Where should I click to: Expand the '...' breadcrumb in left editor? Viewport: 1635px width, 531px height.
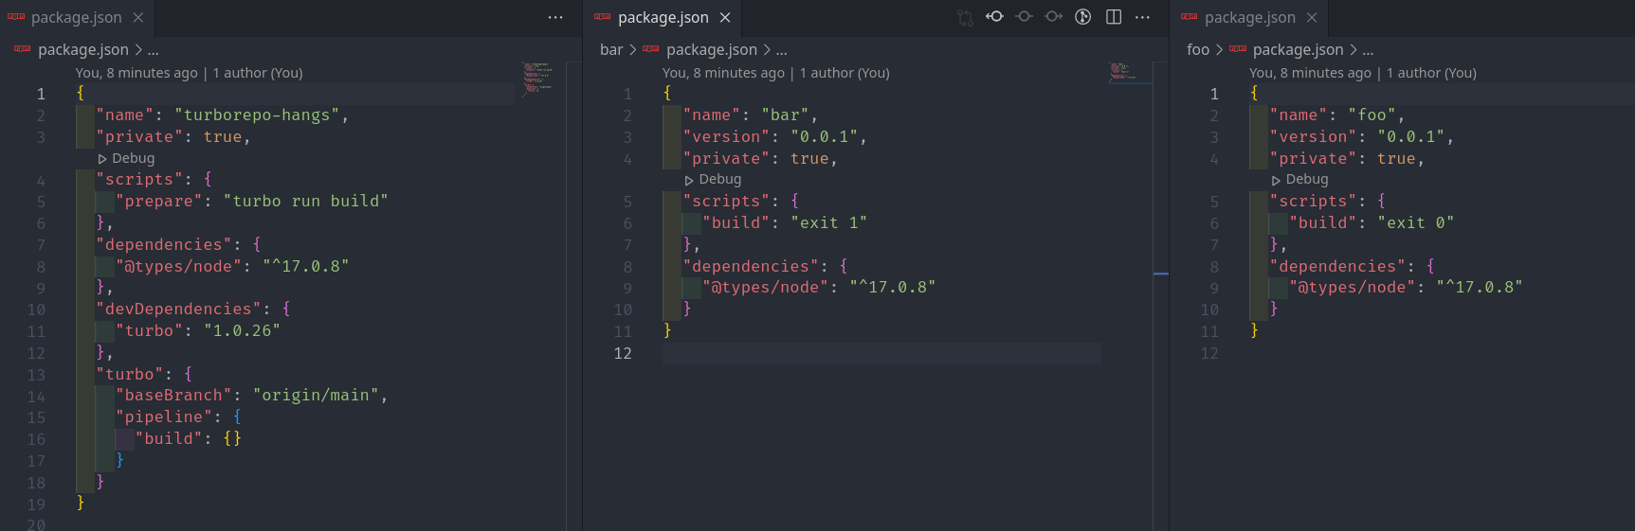pos(154,49)
